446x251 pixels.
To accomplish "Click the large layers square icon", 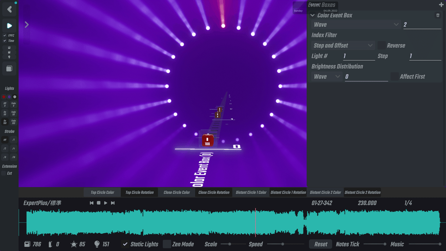I will [9, 69].
